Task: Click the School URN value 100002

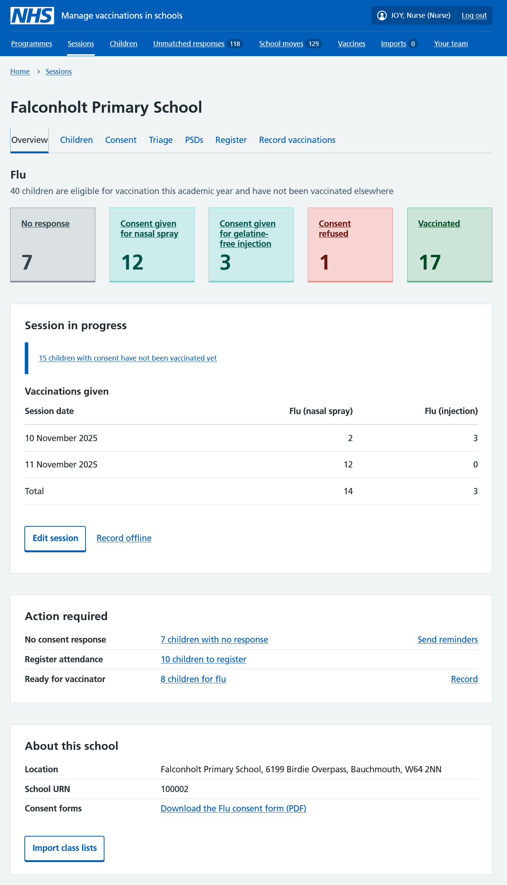Action: [x=175, y=789]
